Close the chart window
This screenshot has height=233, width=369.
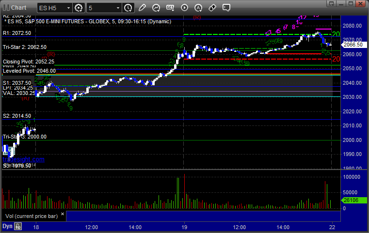click(361, 3)
